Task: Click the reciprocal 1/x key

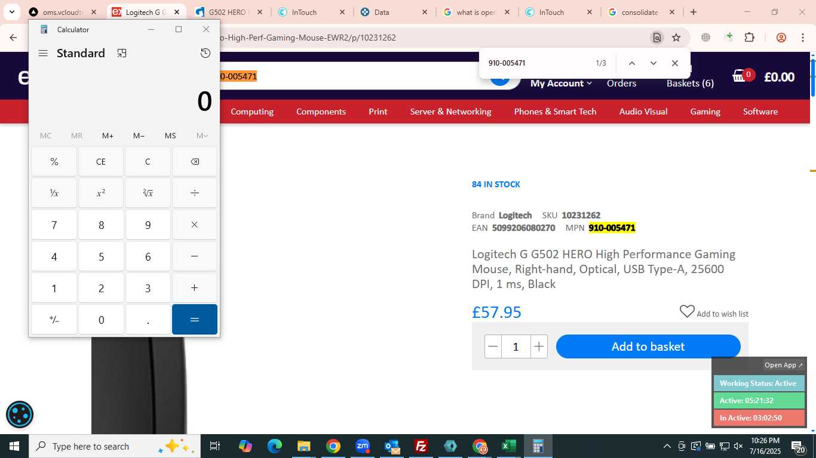Action: coord(54,193)
